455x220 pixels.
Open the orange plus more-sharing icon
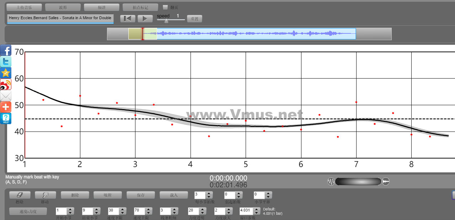6,107
